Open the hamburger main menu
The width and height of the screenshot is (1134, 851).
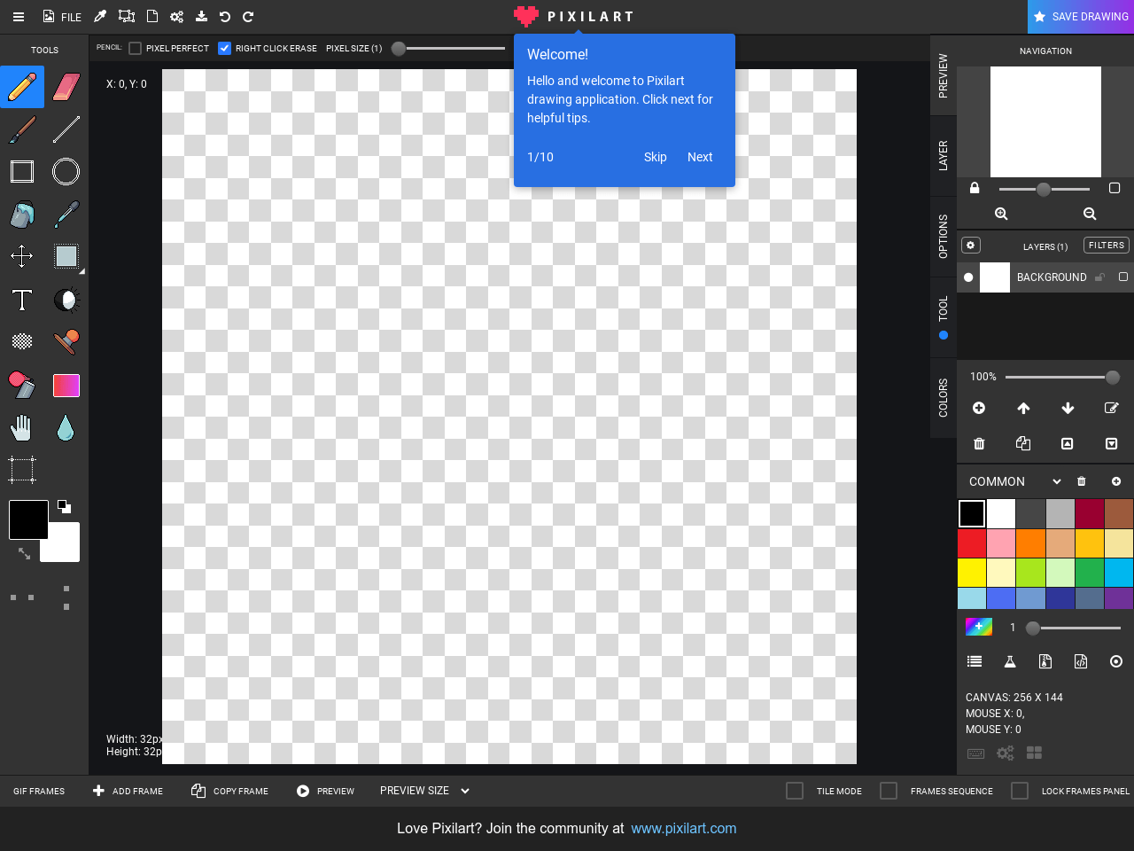19,17
